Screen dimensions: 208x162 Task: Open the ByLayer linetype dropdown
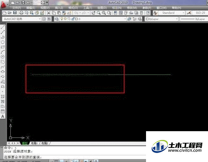pos(194,19)
